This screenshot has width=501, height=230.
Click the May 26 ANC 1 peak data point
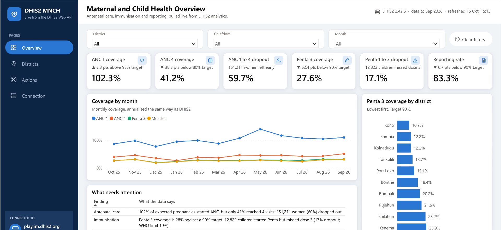coord(260,129)
